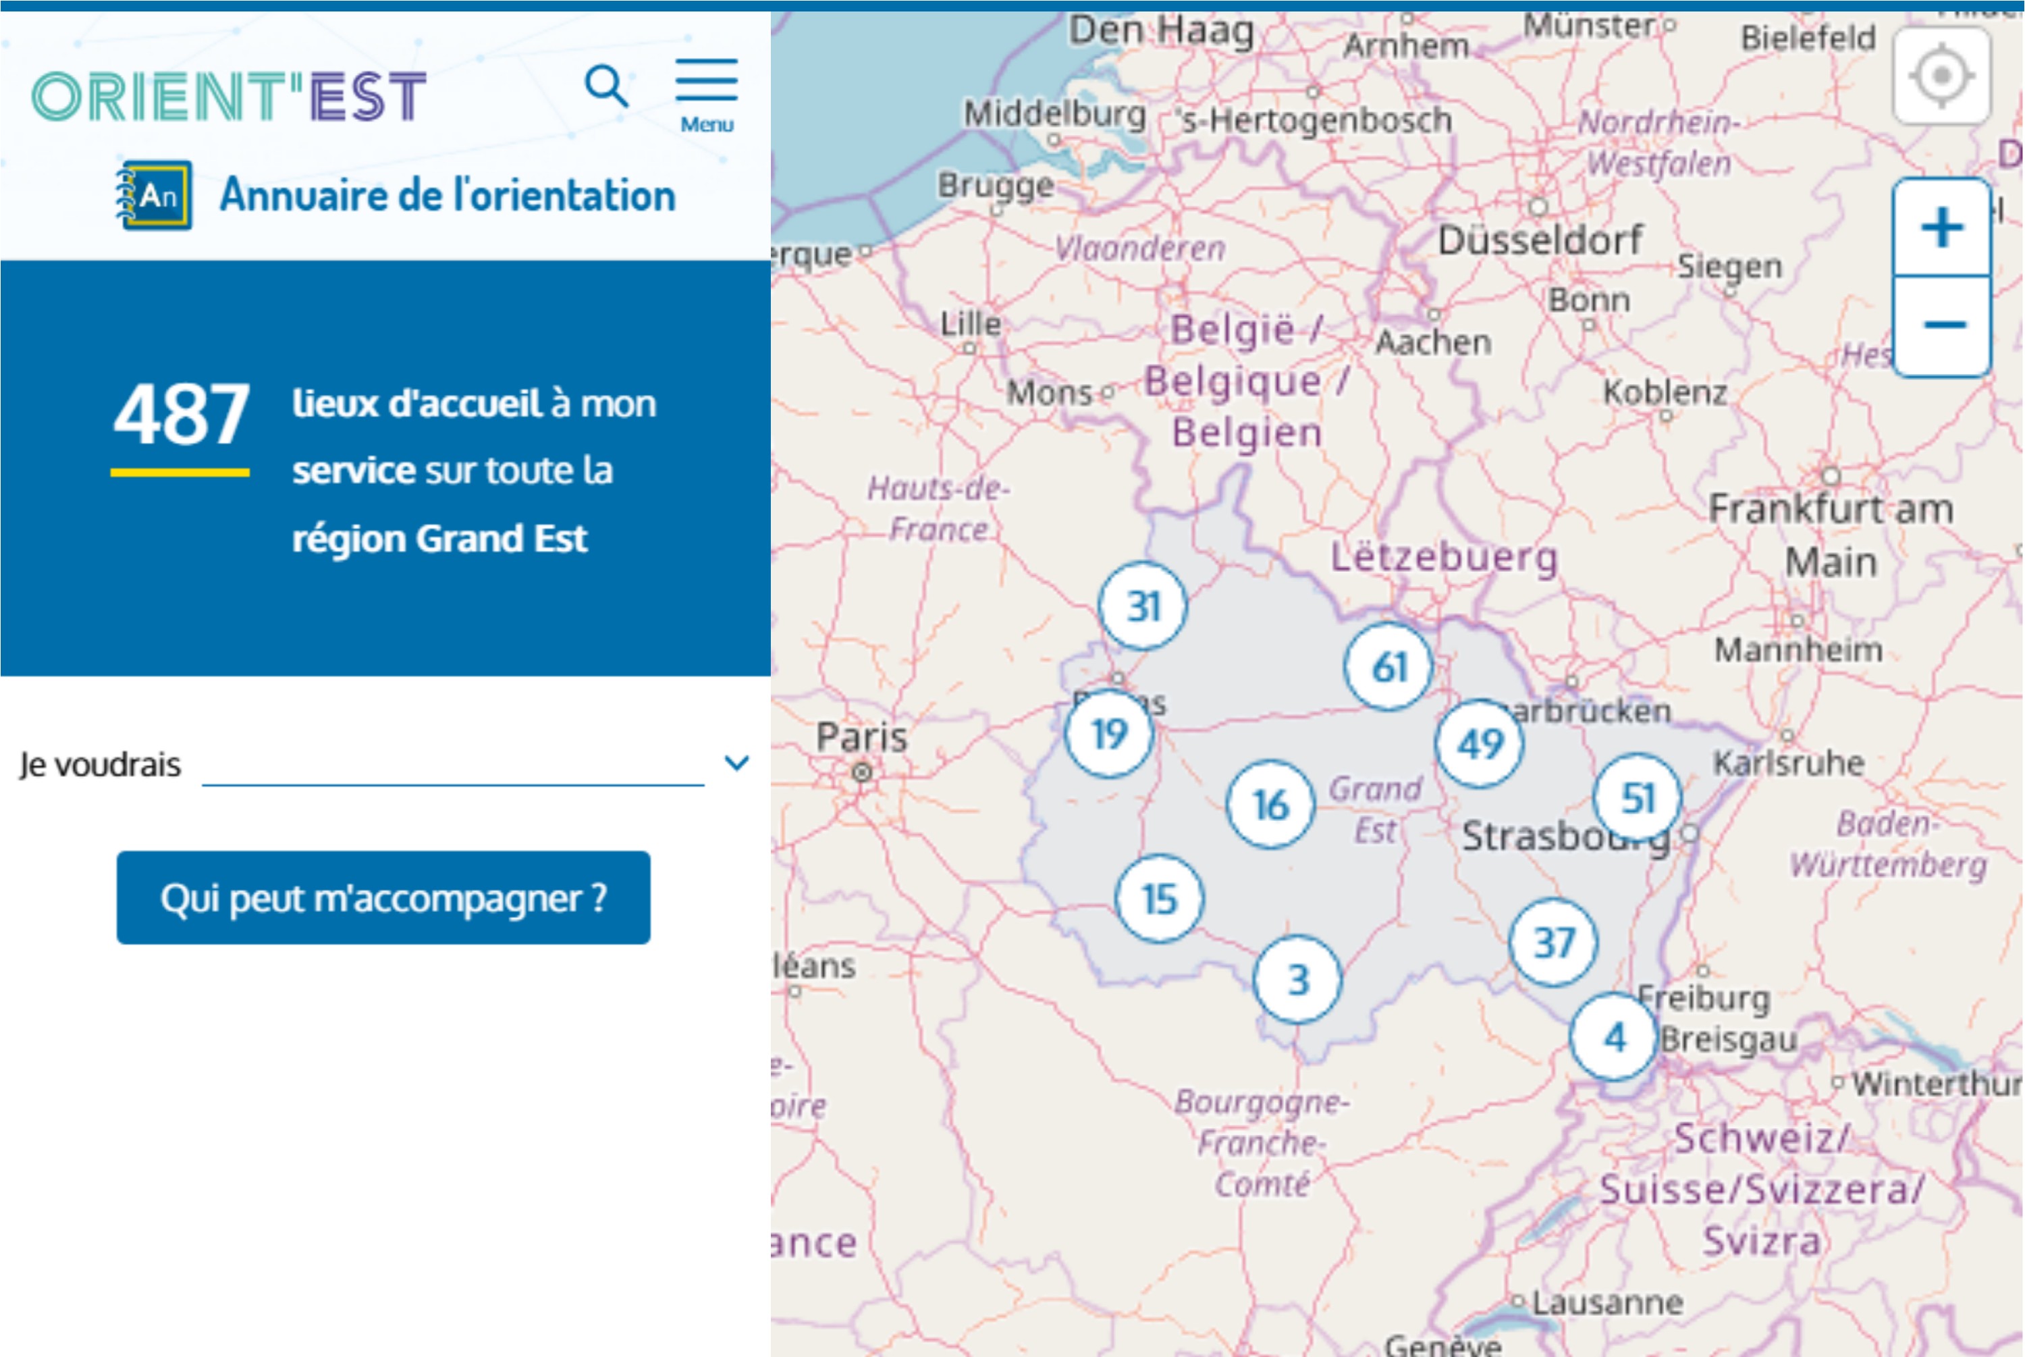Click cluster marker 19 near Reims
The width and height of the screenshot is (2025, 1357).
tap(1109, 734)
